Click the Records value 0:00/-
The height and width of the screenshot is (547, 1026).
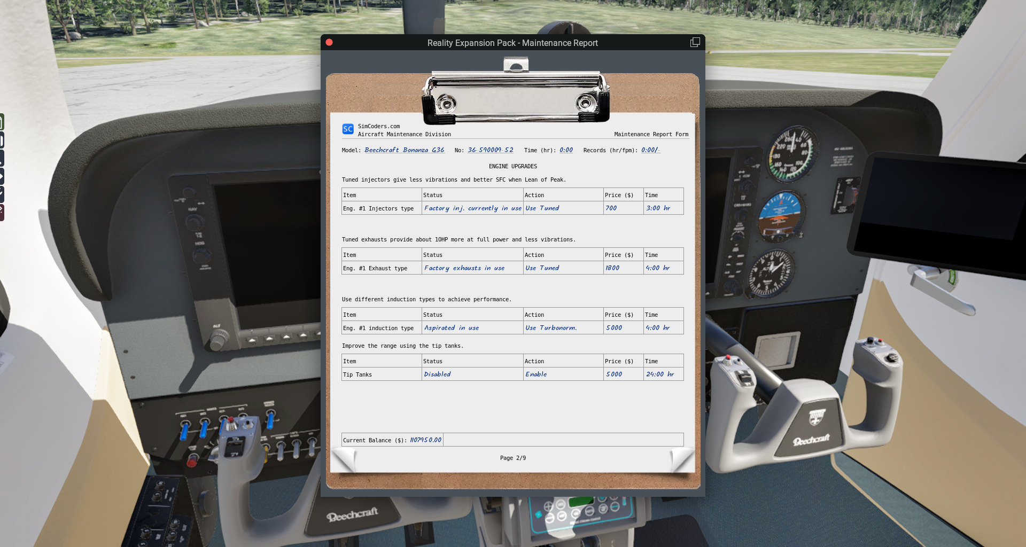(650, 150)
